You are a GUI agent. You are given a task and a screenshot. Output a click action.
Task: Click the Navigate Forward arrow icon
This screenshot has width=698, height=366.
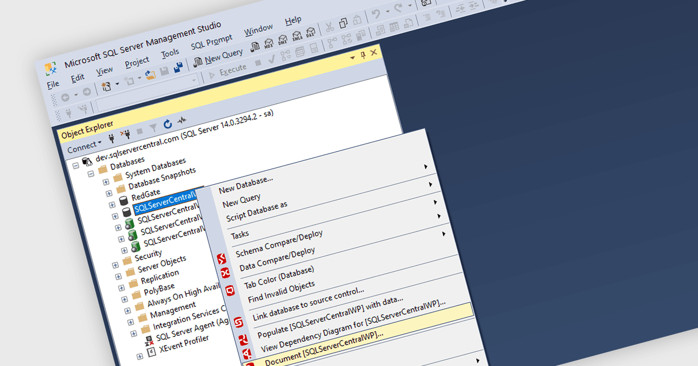coord(86,92)
